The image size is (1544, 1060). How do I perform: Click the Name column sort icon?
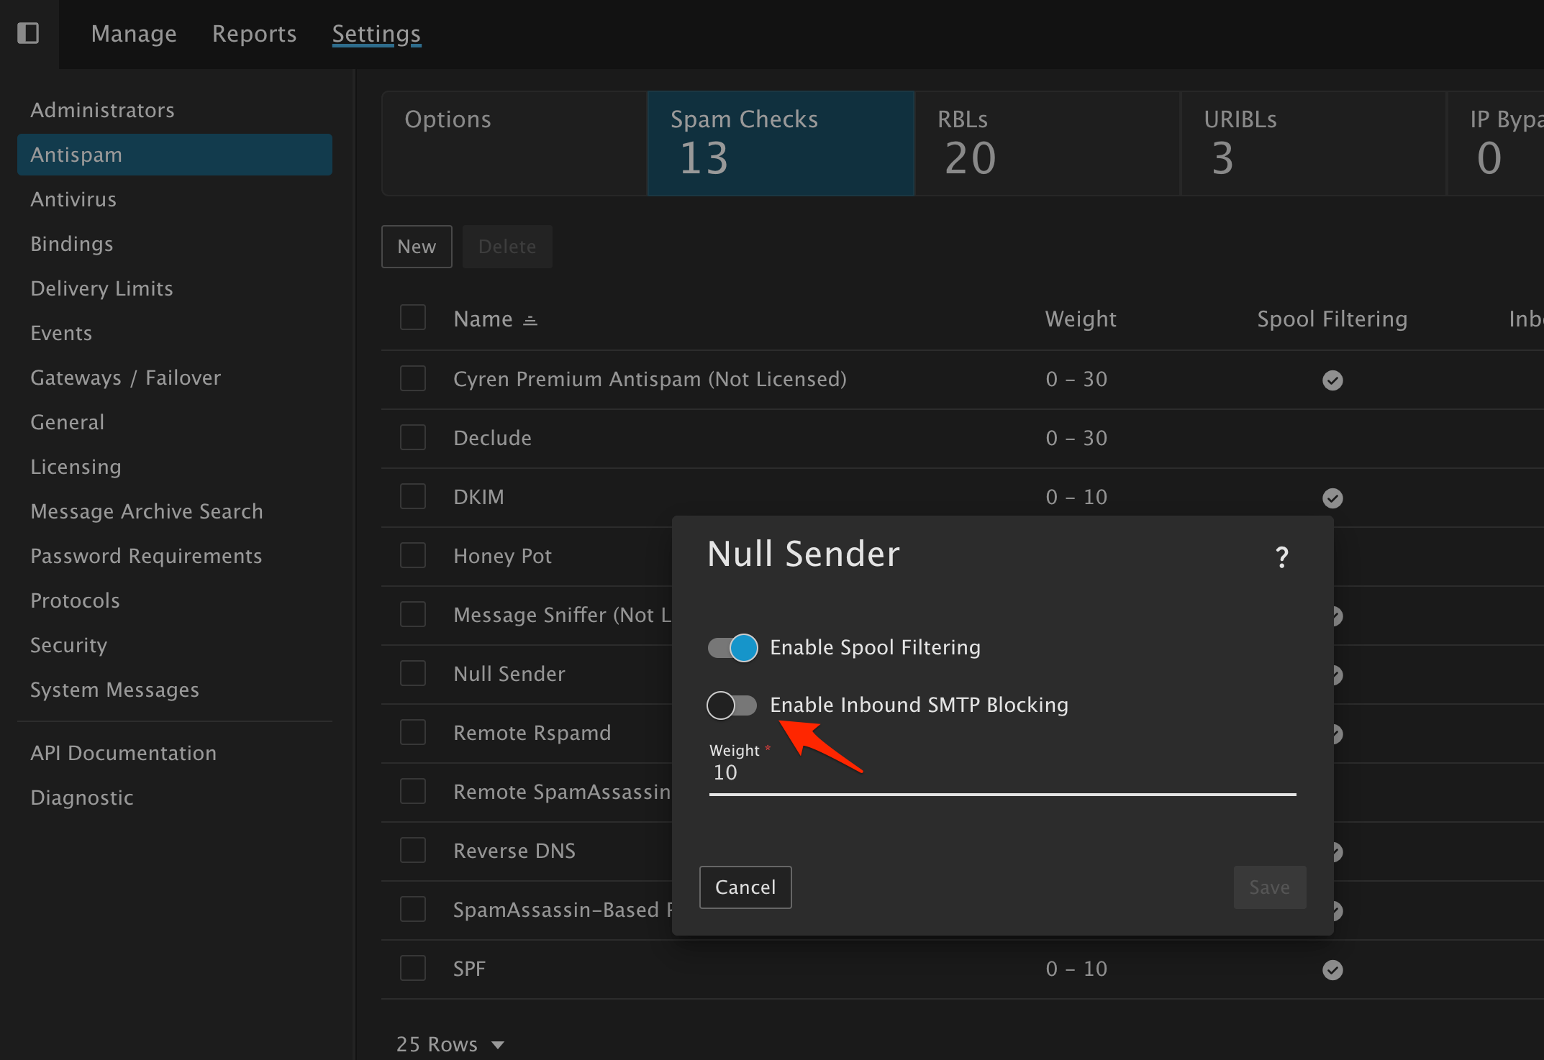(x=530, y=320)
